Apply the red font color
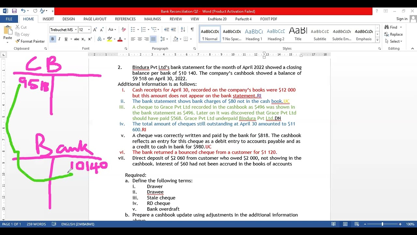Image resolution: width=417 pixels, height=235 pixels. (120, 39)
